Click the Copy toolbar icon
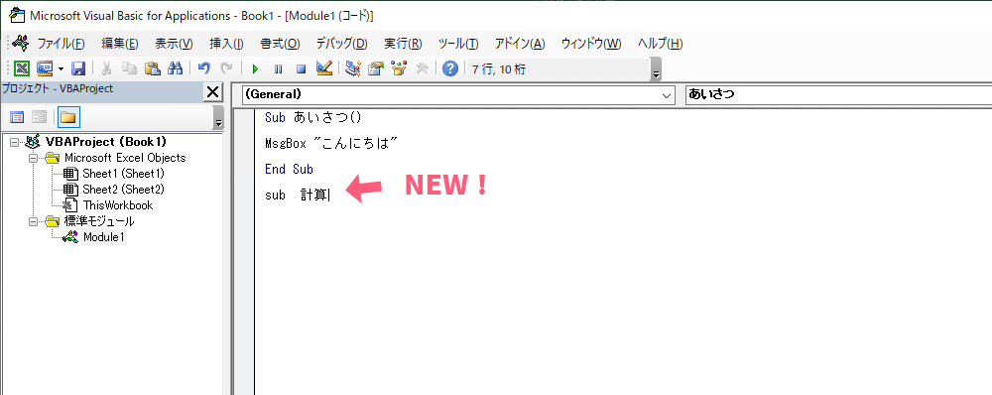The width and height of the screenshot is (992, 395). point(129,68)
